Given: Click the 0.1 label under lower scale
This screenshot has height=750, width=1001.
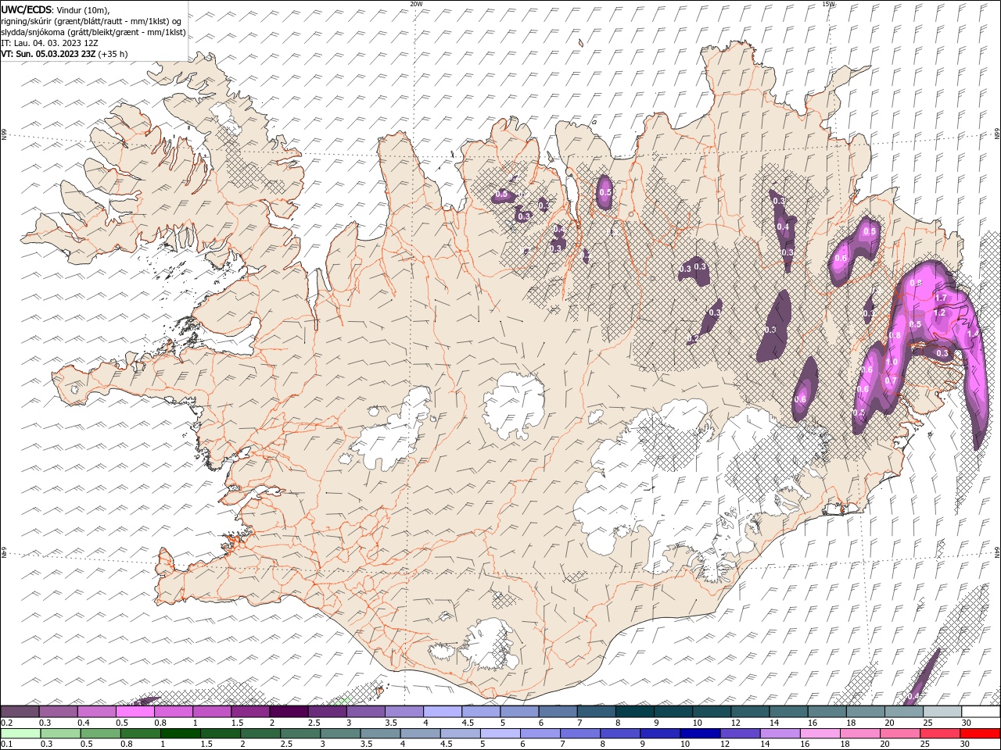Looking at the screenshot, I should tap(6, 744).
